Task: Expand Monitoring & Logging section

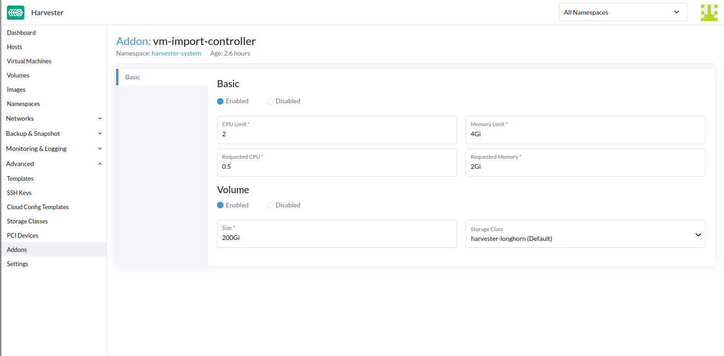Action: 53,149
